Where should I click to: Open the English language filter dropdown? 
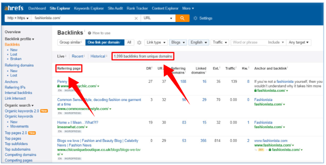coord(199,42)
